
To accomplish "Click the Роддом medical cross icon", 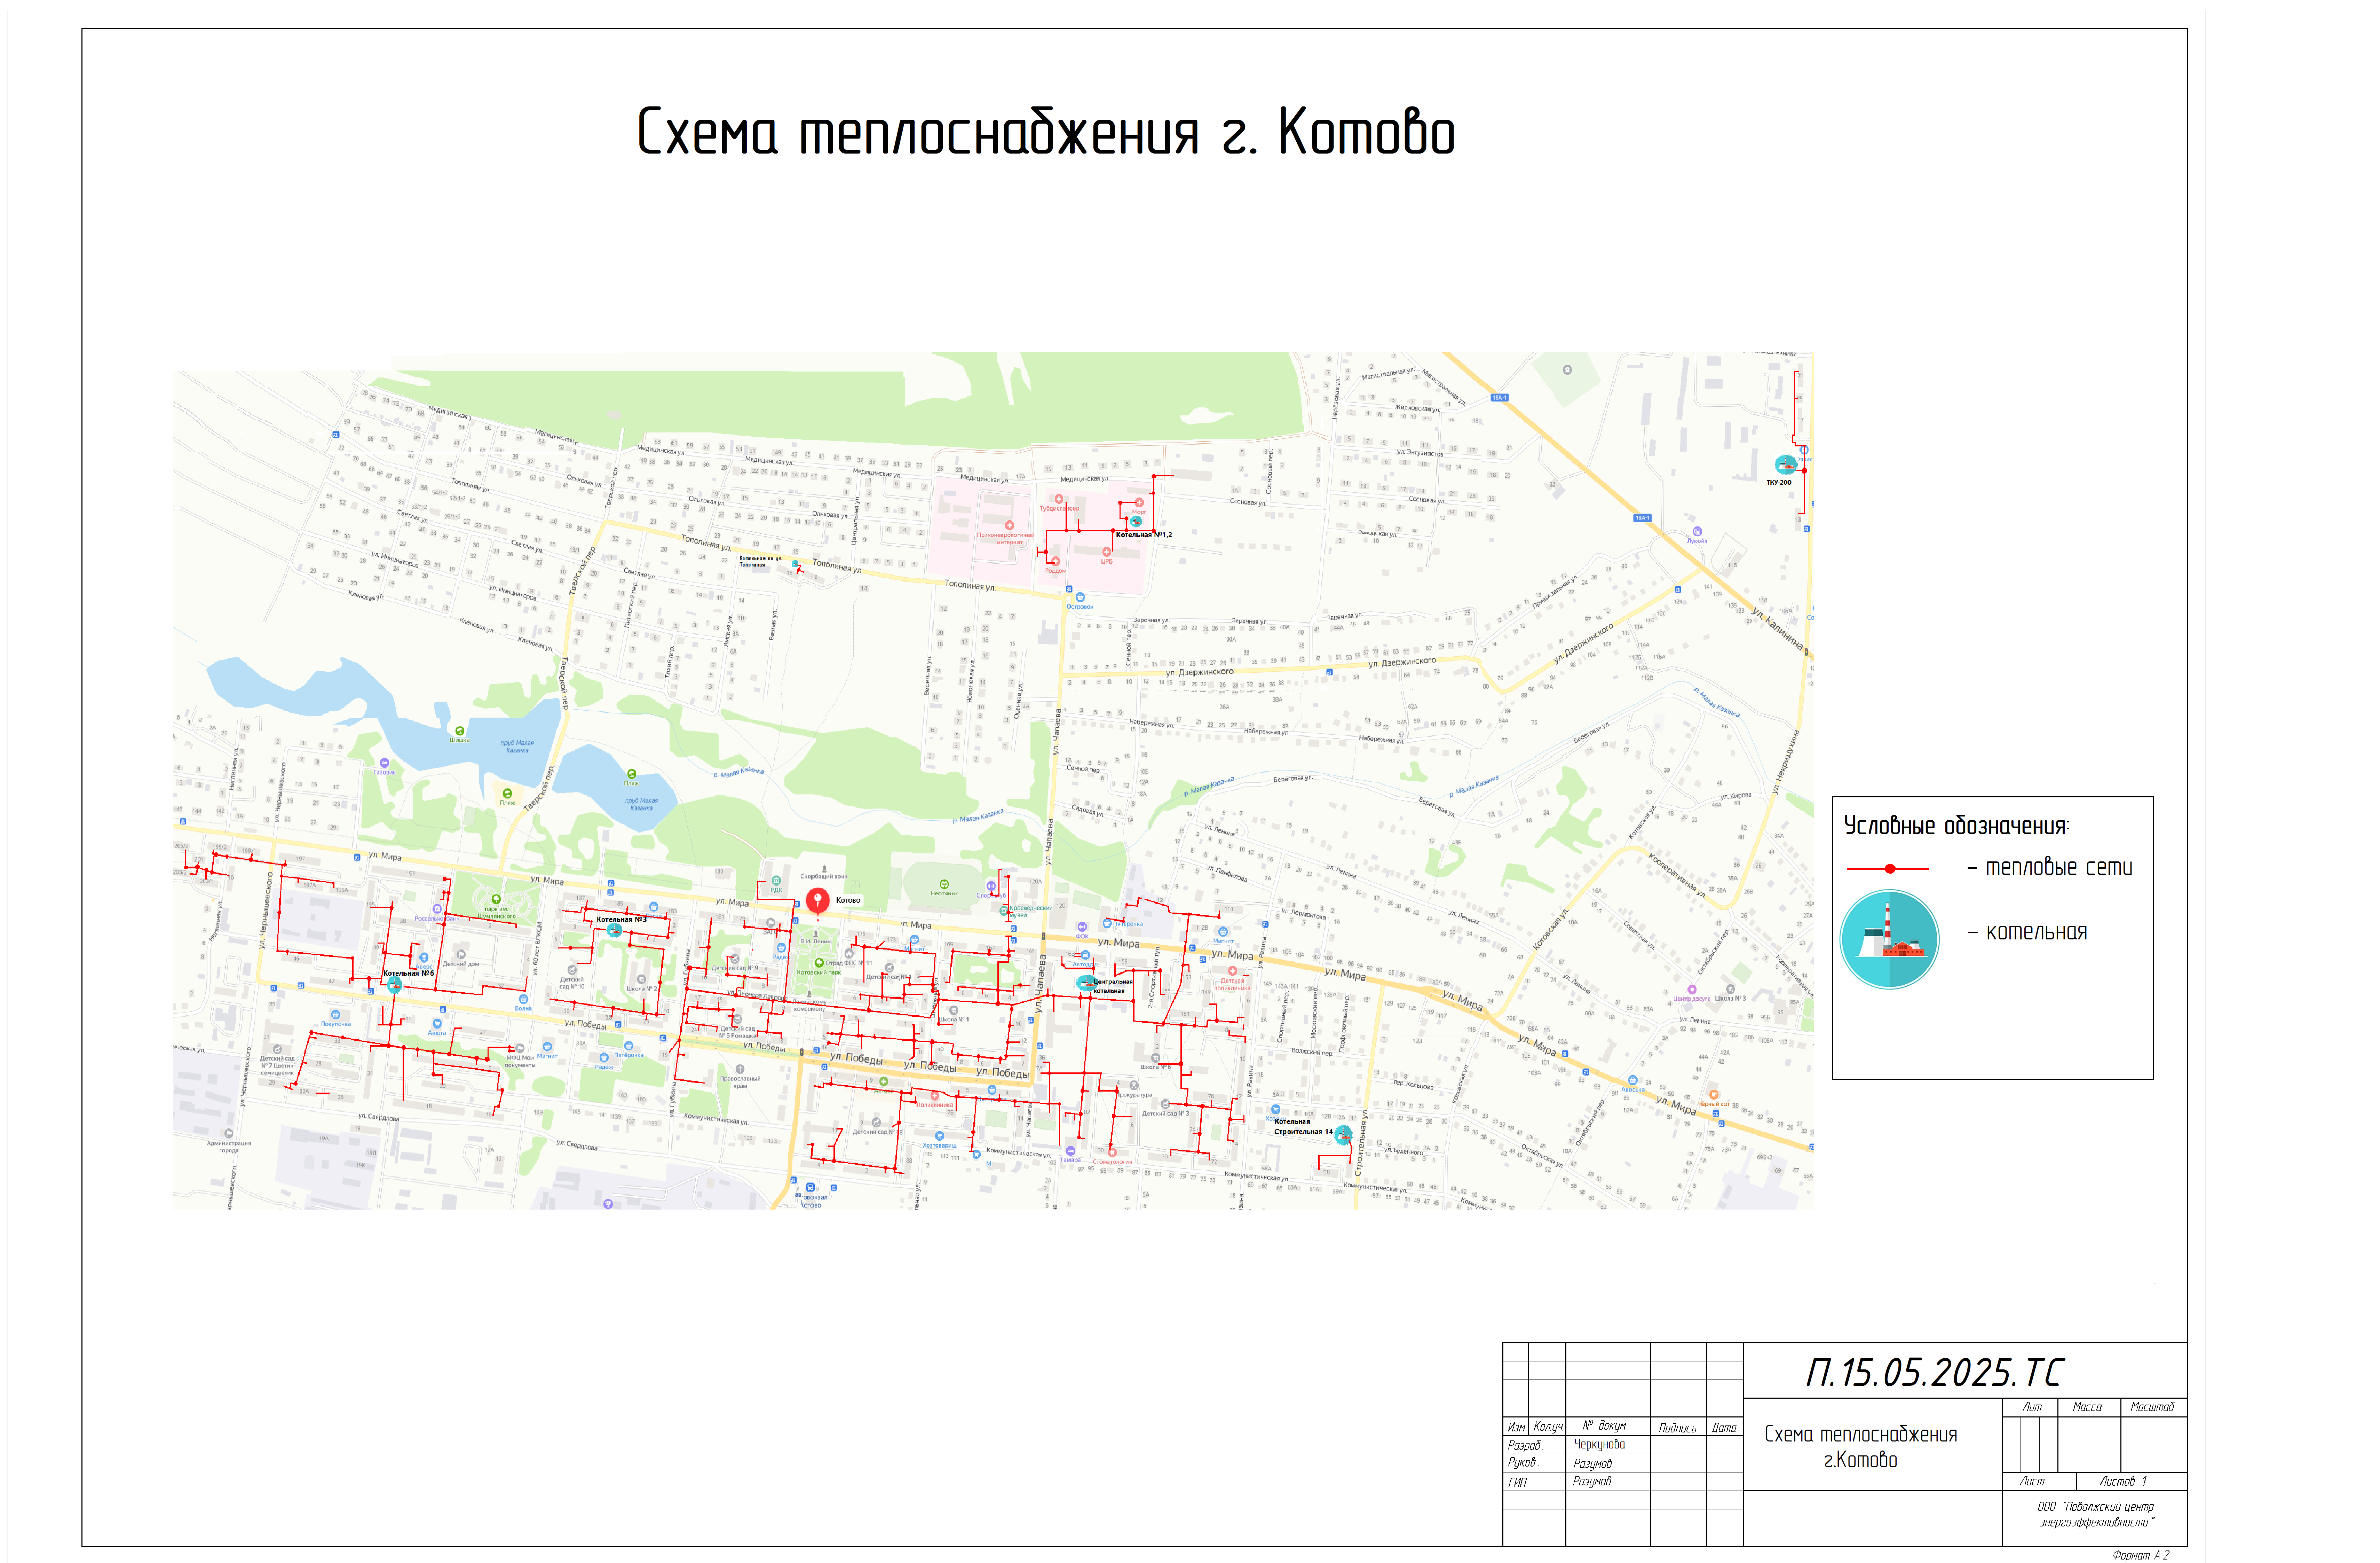I will tap(1055, 561).
